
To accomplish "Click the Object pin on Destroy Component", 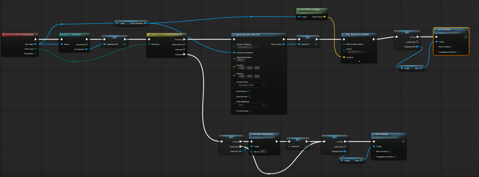I will tap(252, 151).
